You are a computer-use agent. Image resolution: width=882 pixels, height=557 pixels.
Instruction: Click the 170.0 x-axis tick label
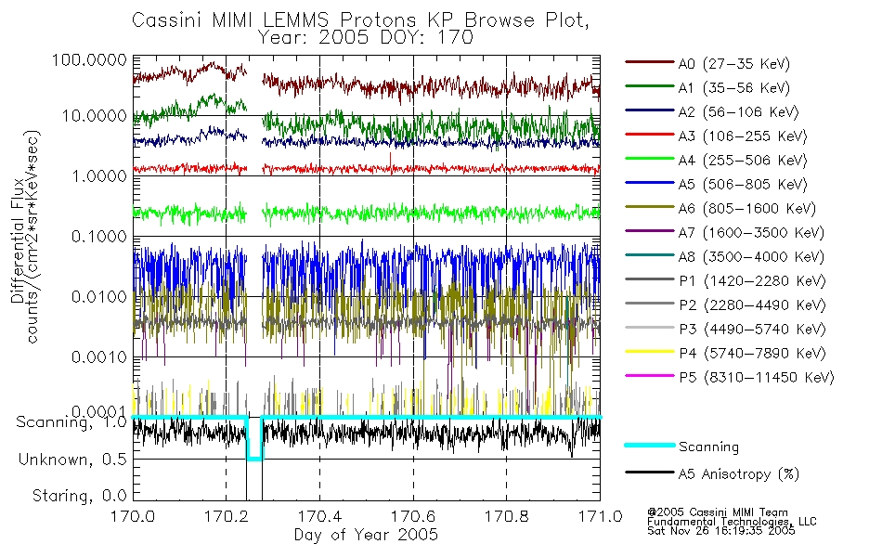(133, 516)
